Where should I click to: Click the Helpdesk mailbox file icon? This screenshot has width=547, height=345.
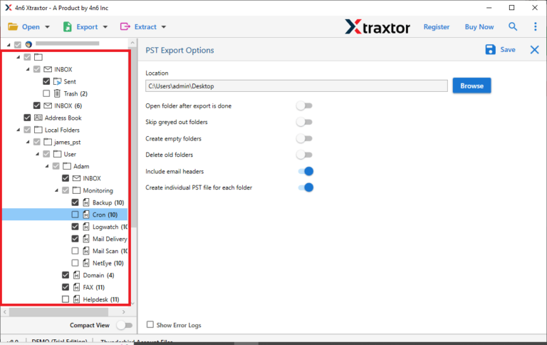(x=76, y=299)
